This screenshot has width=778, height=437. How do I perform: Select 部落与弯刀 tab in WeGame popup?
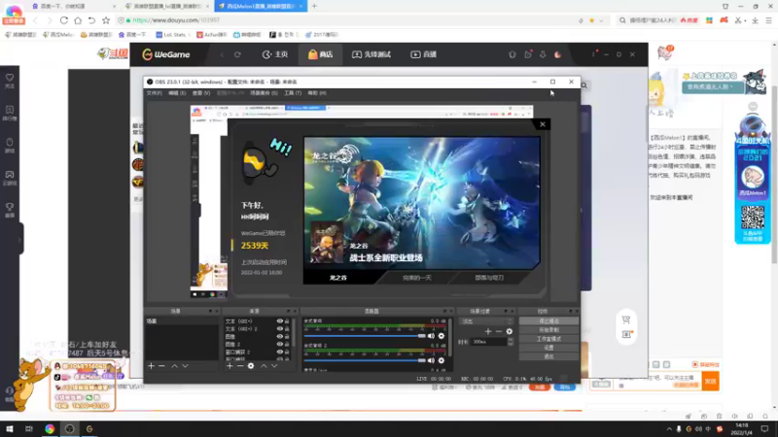click(x=489, y=278)
